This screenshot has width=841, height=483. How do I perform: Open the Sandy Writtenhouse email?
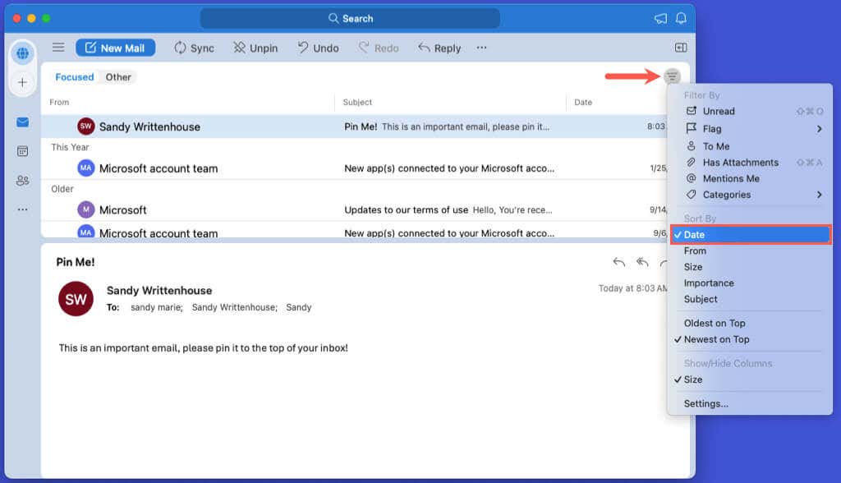tap(246, 126)
